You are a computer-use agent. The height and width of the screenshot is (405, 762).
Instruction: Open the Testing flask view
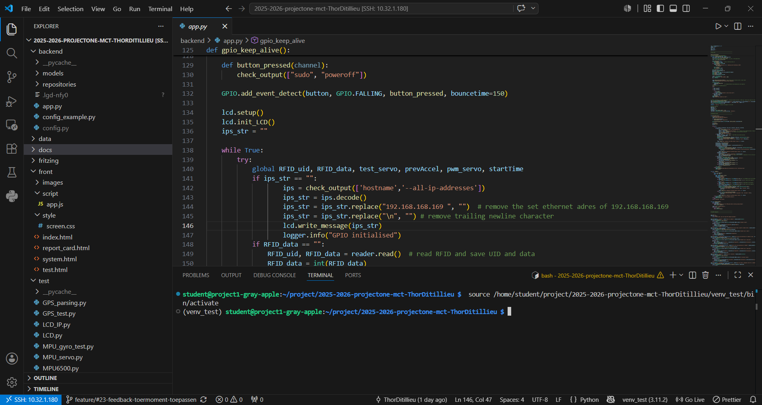click(12, 172)
